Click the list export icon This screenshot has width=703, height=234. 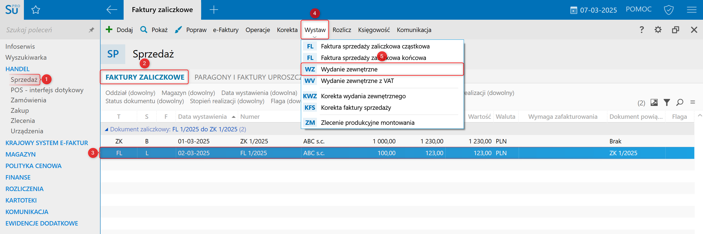point(654,102)
